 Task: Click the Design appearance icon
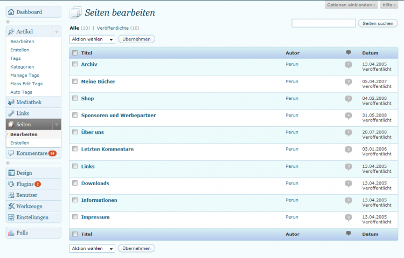11,173
